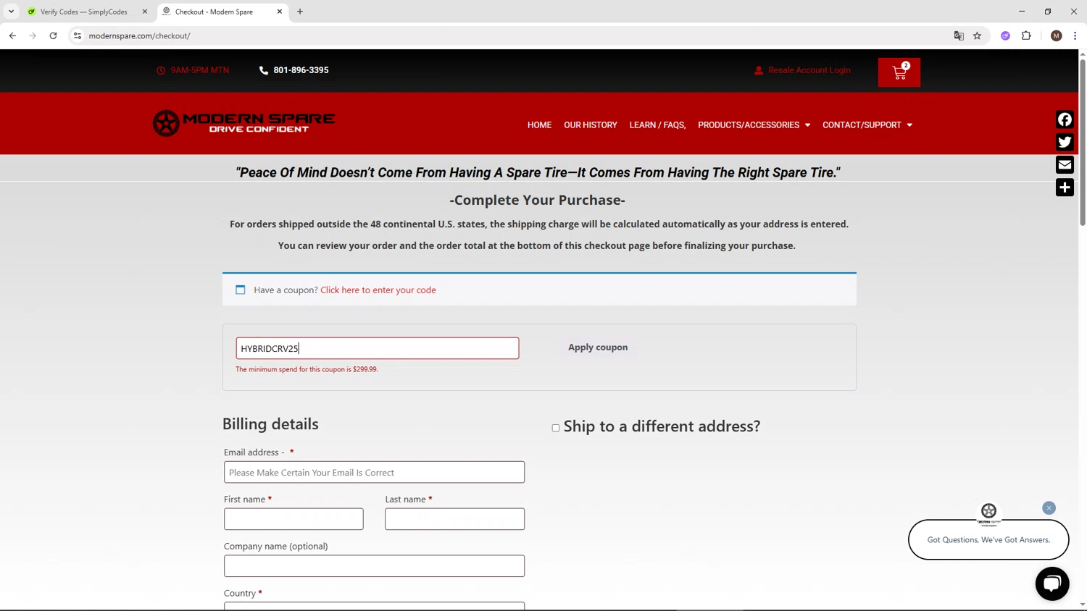Reload the checkout page
Screen dimensions: 1087x611
[53, 35]
